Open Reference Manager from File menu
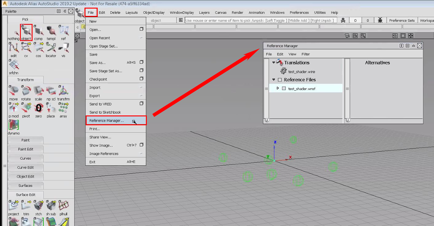 [x=116, y=121]
